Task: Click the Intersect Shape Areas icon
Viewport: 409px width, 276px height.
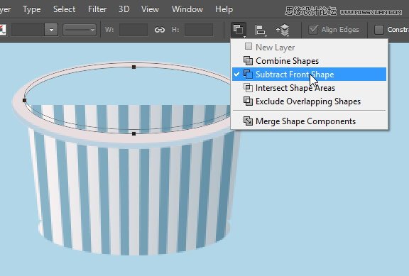Action: pos(248,88)
